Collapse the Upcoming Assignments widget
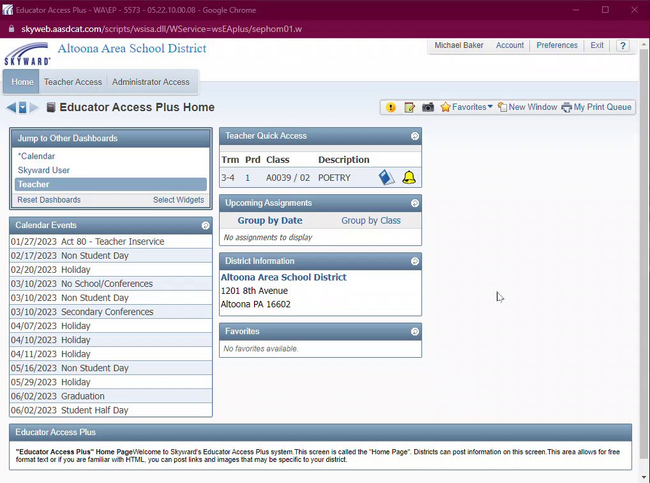Screen dimensions: 650x483 coord(414,203)
